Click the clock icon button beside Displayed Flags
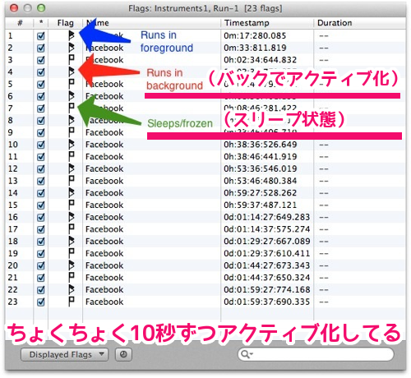 pyautogui.click(x=123, y=354)
